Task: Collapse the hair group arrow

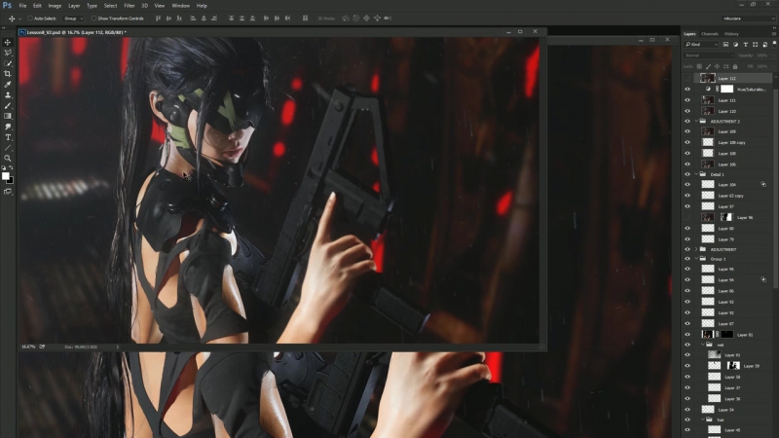Action: pos(702,420)
